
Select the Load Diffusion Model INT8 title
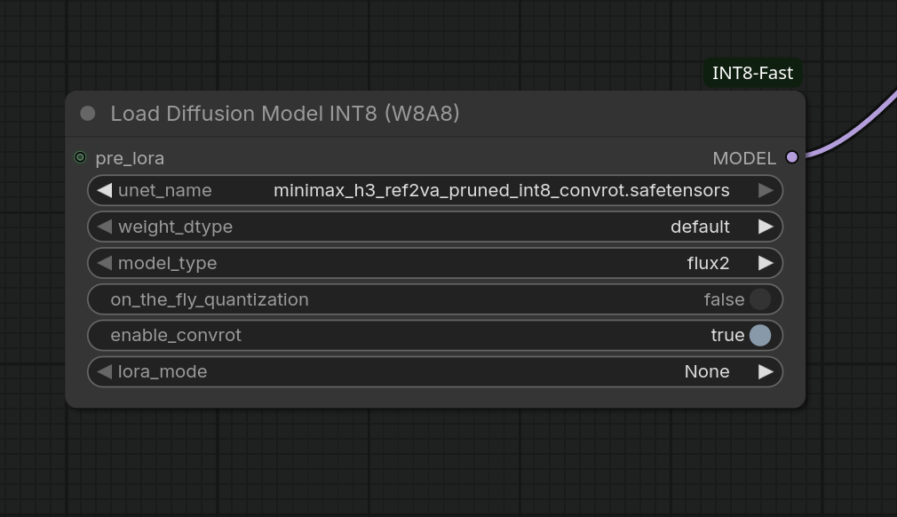285,113
